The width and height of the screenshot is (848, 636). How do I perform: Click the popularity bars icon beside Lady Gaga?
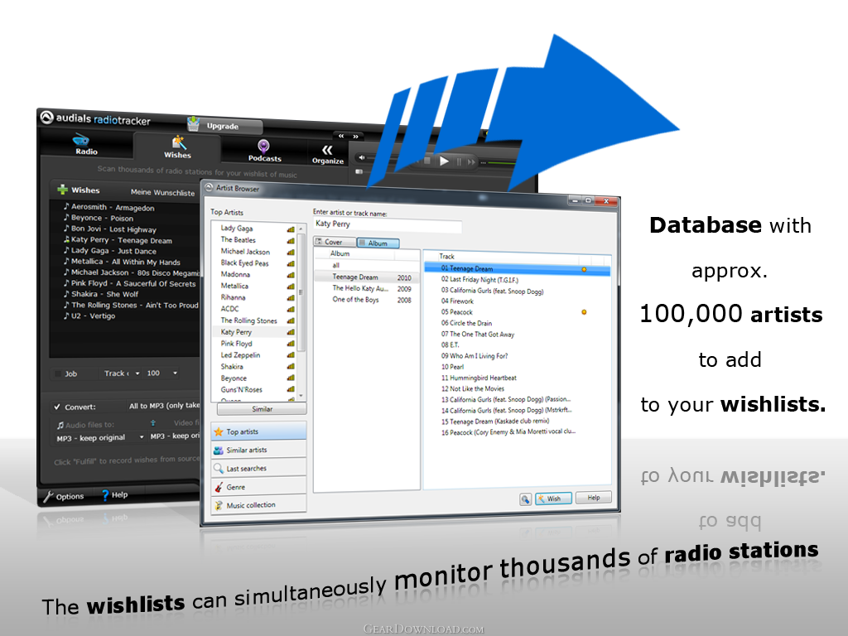[291, 229]
